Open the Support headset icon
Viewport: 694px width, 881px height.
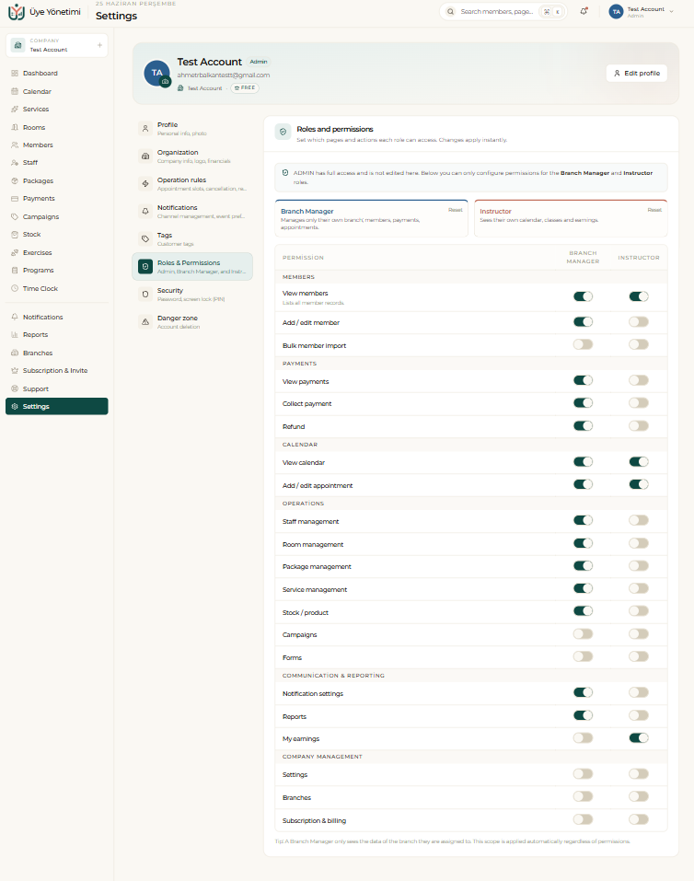pyautogui.click(x=15, y=388)
